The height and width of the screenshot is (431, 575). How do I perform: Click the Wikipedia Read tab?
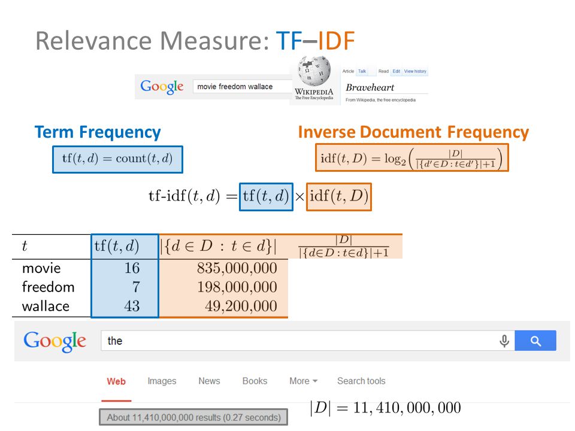[x=383, y=71]
